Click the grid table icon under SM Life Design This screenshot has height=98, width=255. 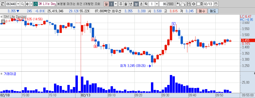tap(3, 21)
